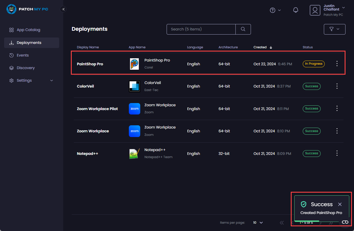Open the PaintShop Pro app thumbnail
354x231 pixels.
(134, 64)
